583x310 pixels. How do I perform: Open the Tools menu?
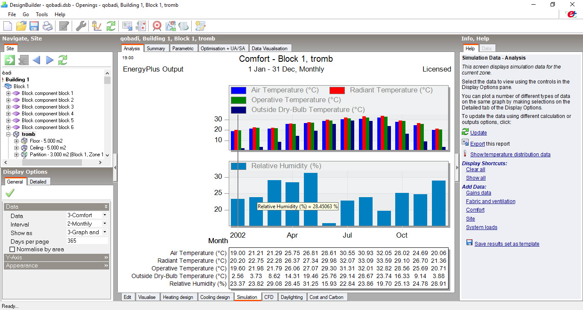pos(42,14)
